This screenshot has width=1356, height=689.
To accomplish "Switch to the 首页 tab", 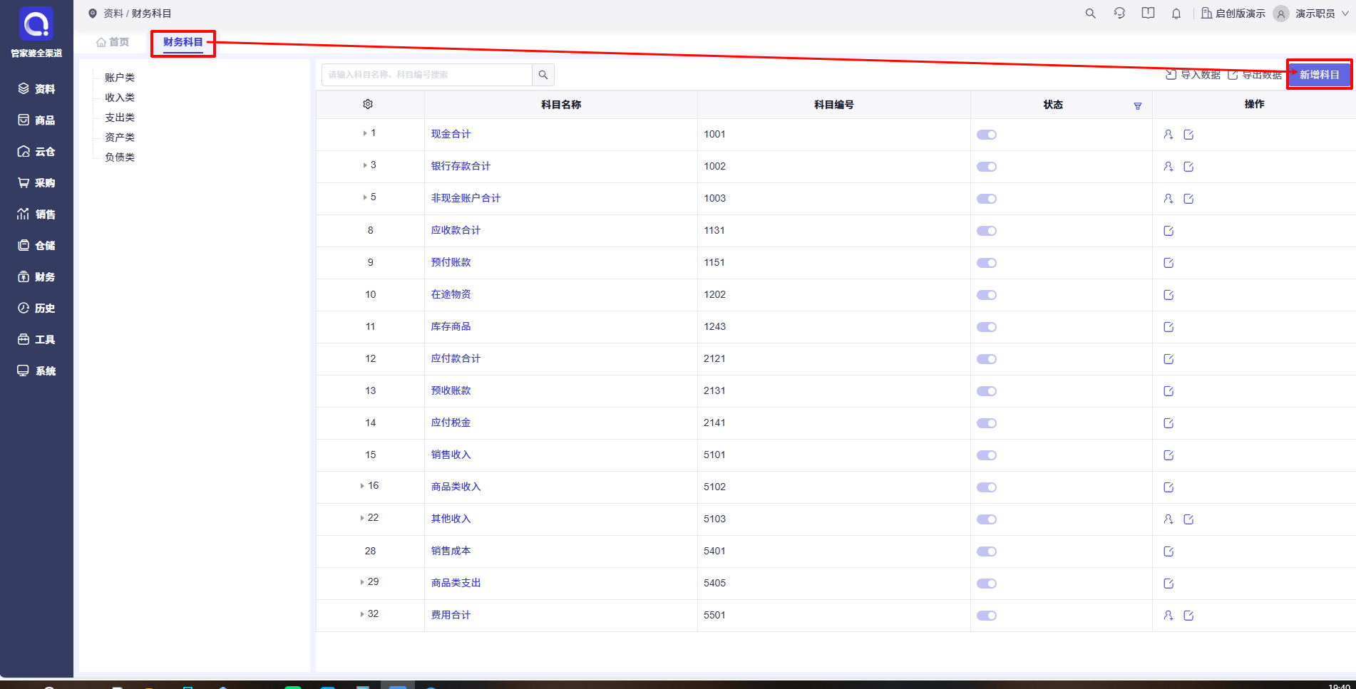I will point(113,42).
